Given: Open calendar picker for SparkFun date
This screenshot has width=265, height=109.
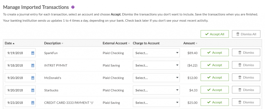Looking at the screenshot, I should click(33, 53).
